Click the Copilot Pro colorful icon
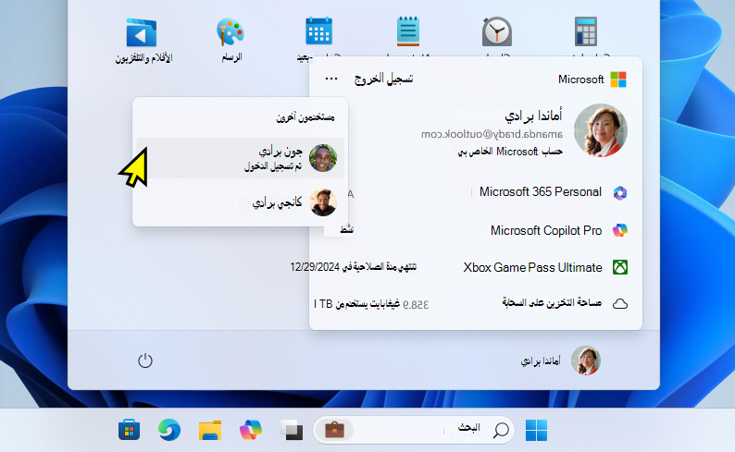735x452 pixels. coord(619,230)
